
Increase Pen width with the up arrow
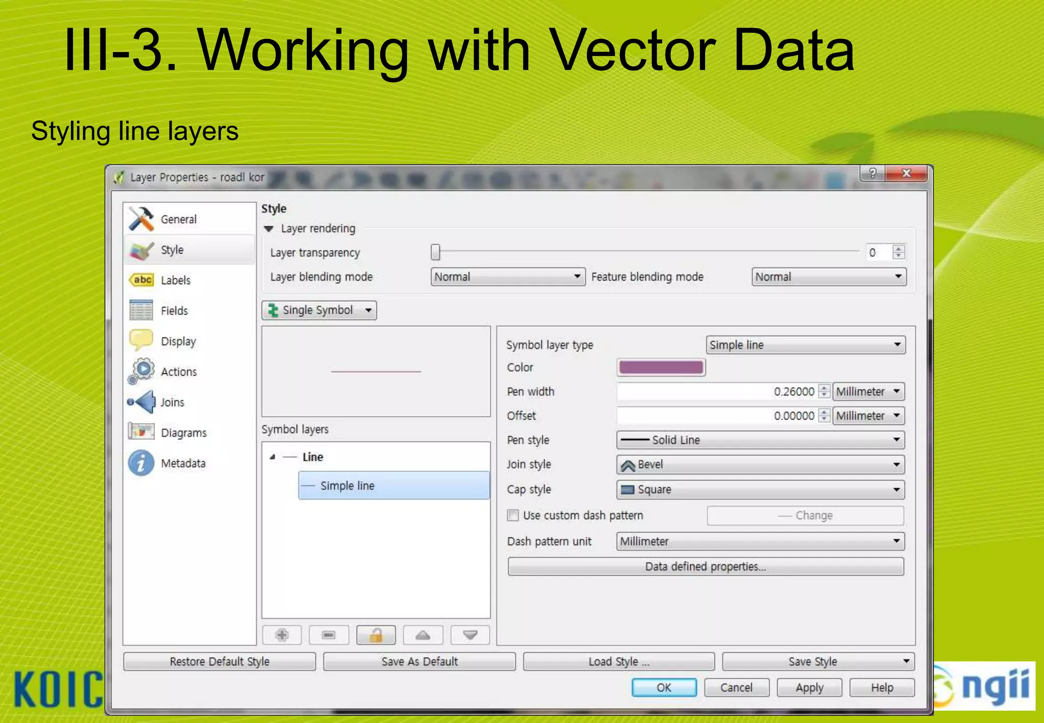point(824,388)
